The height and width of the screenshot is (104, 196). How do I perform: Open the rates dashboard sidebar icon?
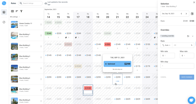[x=4, y=12]
